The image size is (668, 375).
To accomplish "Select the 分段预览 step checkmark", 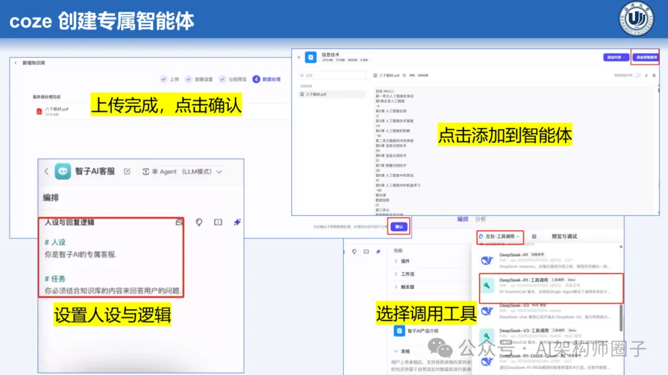I will pos(222,79).
